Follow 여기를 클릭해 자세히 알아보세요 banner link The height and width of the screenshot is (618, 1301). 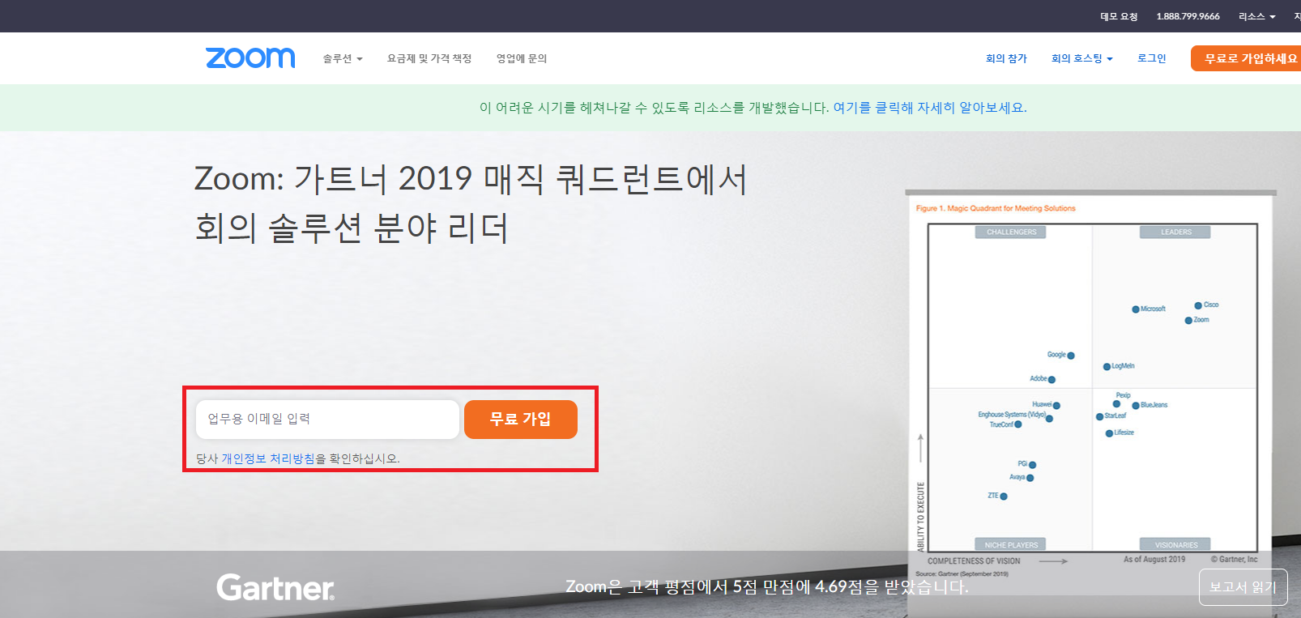pos(930,108)
